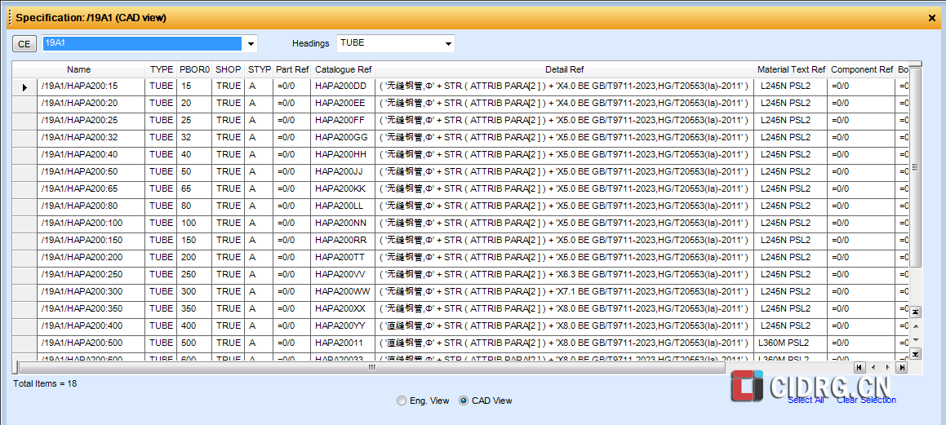
Task: Select the CAD View radio button
Action: [464, 401]
